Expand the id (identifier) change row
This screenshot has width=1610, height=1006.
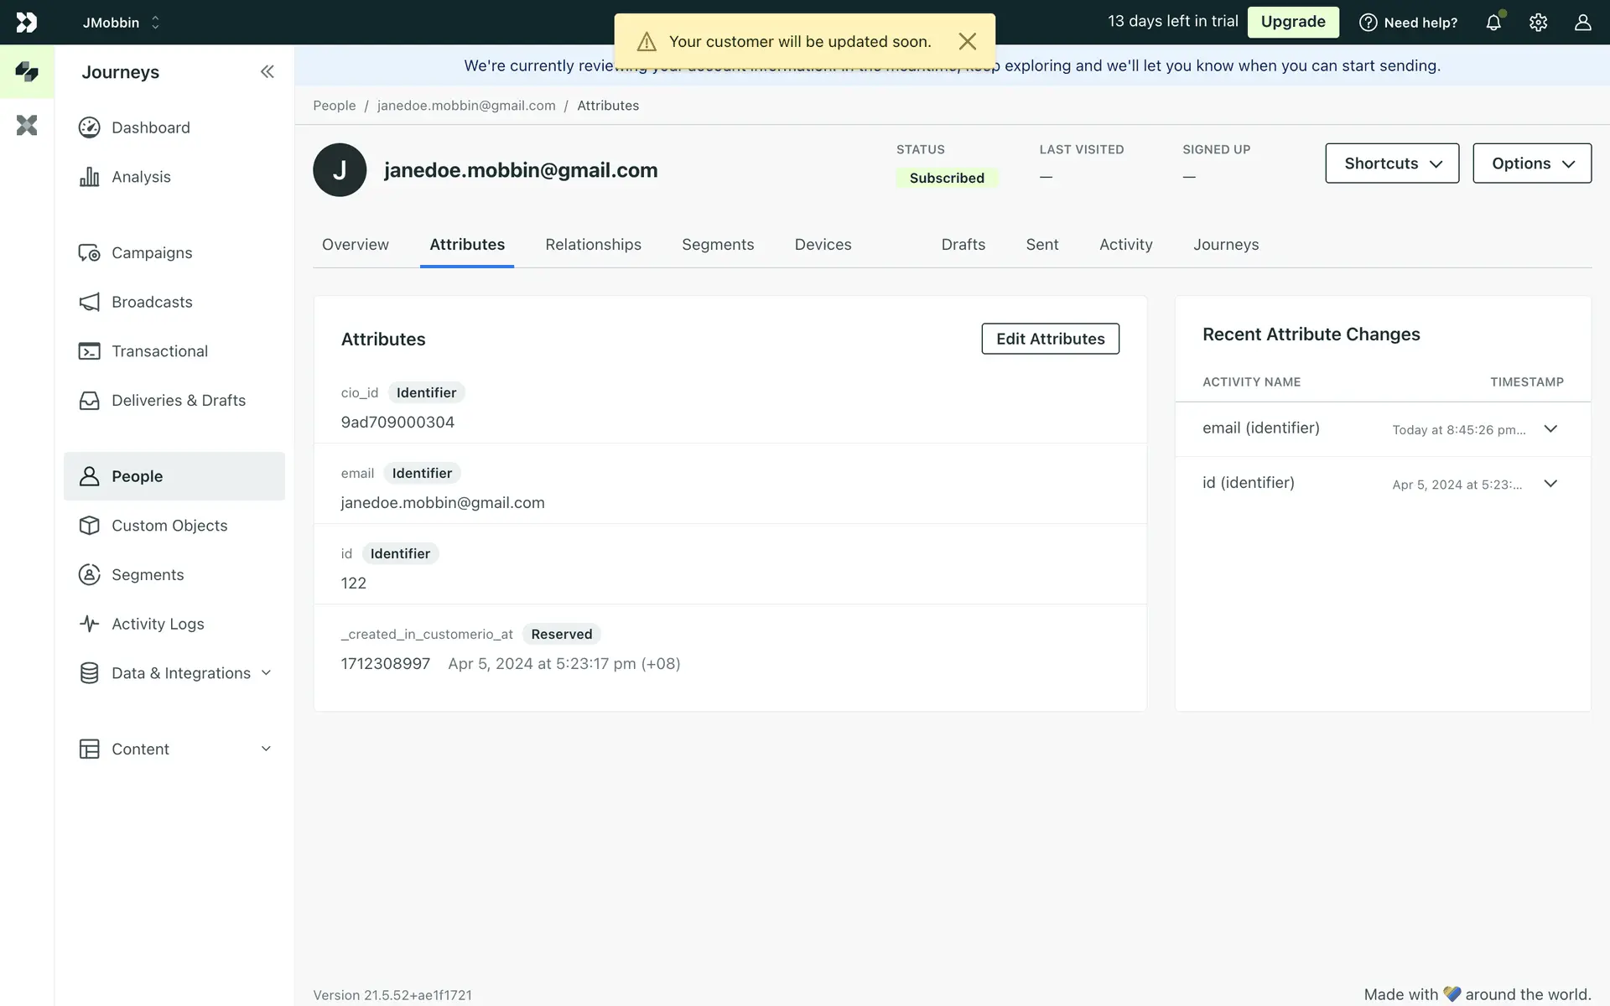[1550, 484]
